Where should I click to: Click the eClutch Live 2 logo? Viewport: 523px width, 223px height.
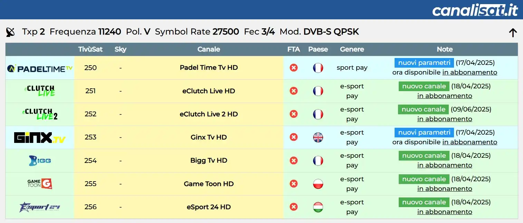40,114
